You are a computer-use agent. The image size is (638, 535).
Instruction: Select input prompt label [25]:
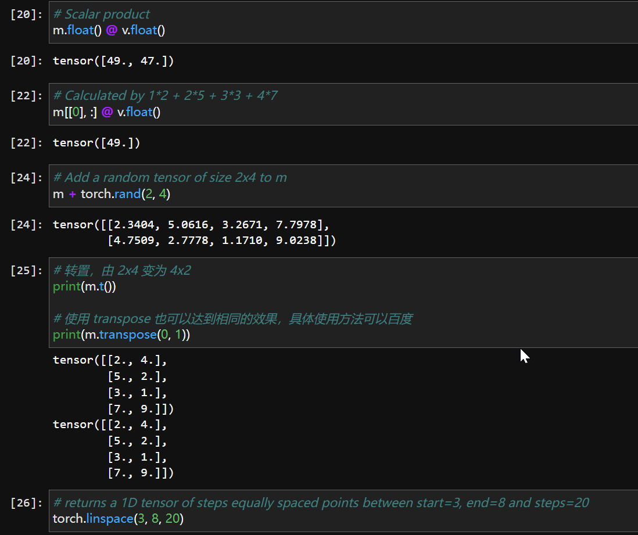click(27, 271)
